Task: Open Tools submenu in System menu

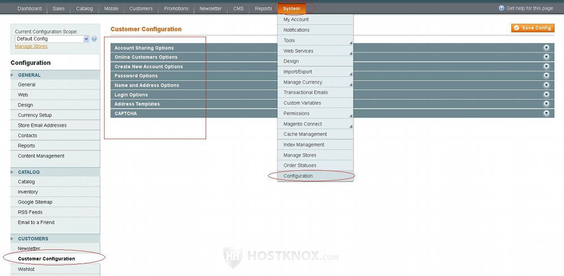Action: point(315,40)
